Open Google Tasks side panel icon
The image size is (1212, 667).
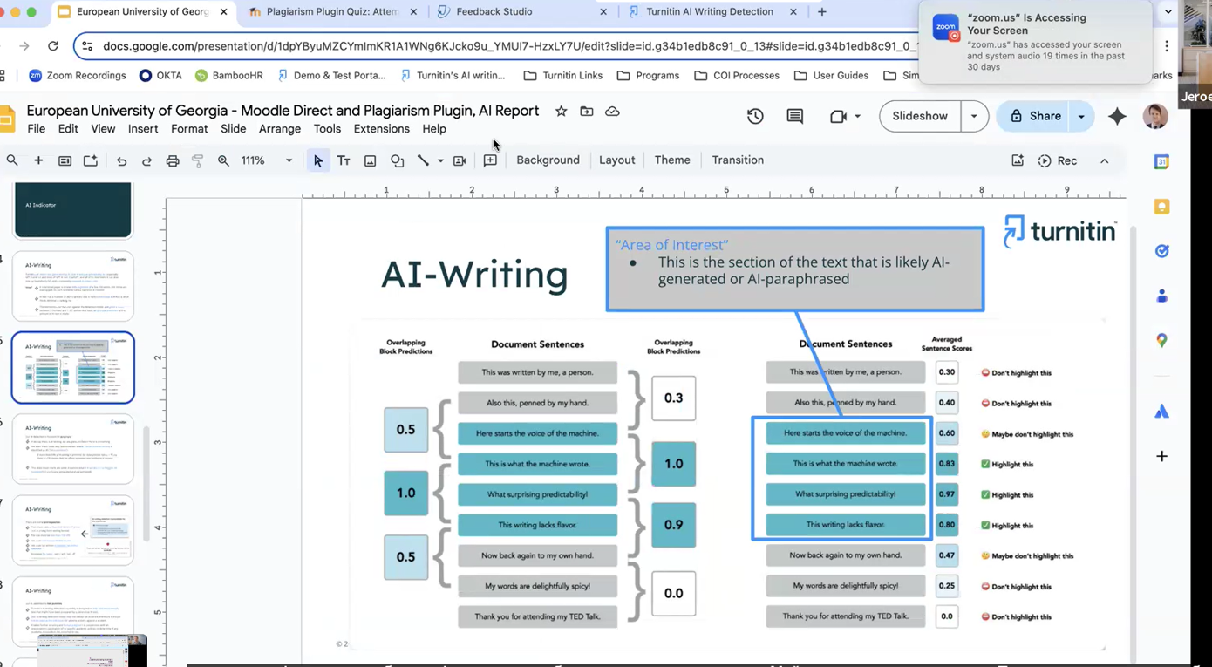click(x=1161, y=251)
